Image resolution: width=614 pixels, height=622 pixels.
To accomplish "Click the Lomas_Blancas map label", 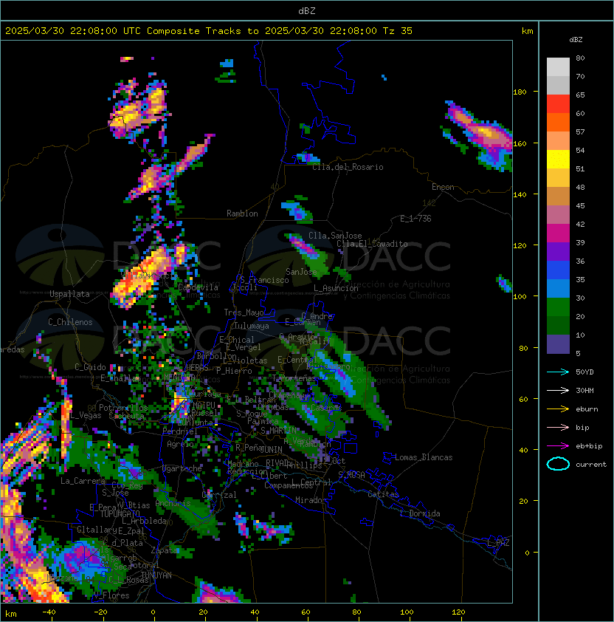I will 424,457.
